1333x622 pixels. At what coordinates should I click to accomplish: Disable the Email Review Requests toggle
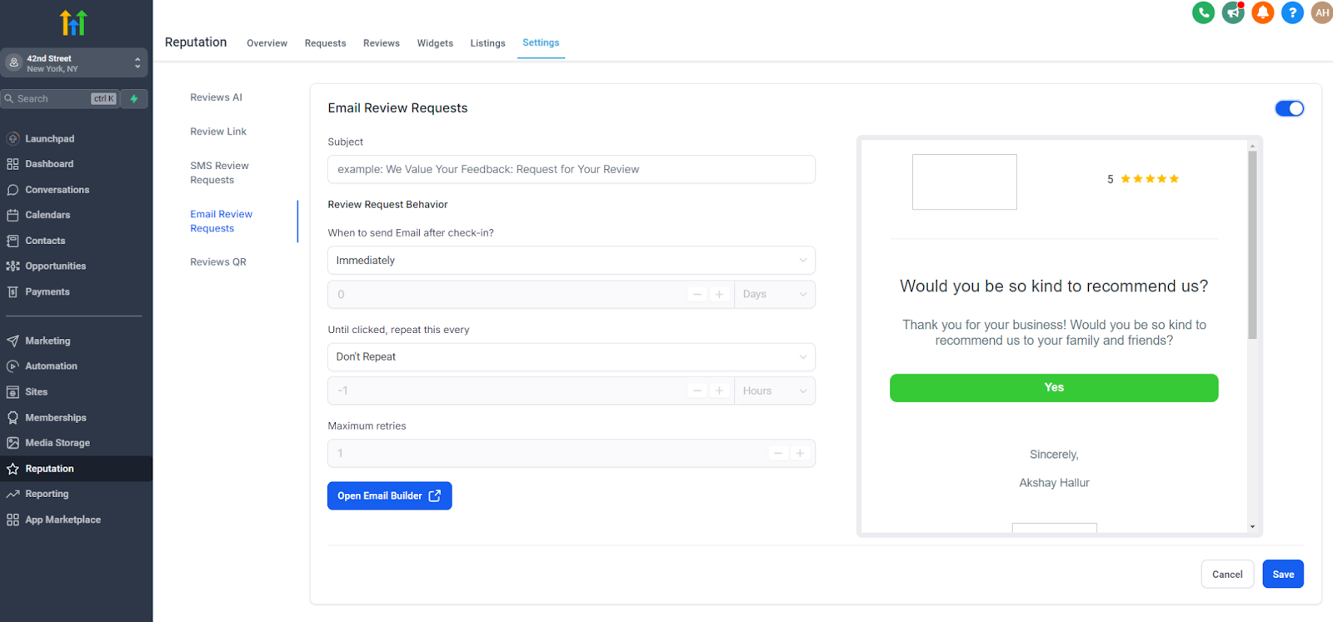point(1289,108)
